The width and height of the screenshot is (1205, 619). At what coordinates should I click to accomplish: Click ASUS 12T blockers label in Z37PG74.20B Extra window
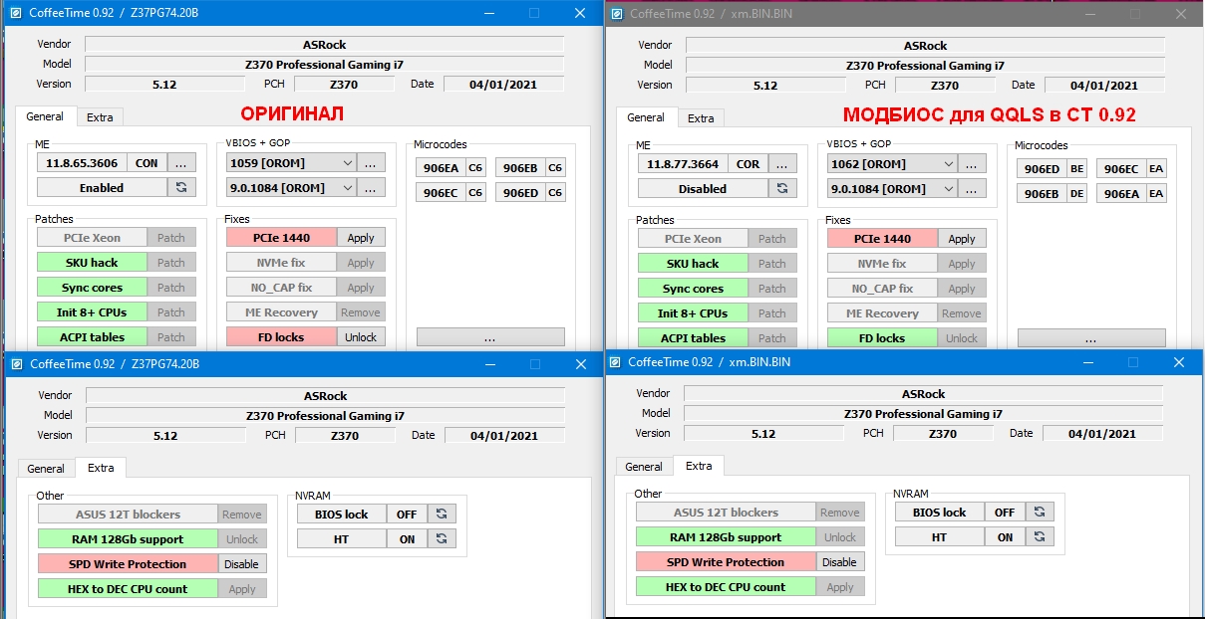128,515
